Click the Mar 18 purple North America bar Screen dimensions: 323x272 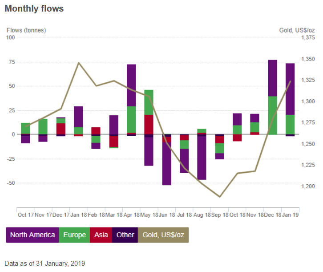[114, 125]
